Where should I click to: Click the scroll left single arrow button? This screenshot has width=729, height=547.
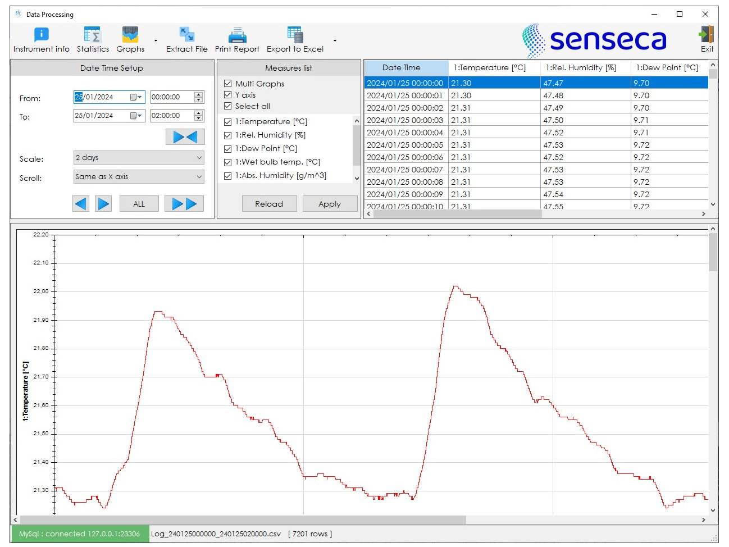point(81,204)
